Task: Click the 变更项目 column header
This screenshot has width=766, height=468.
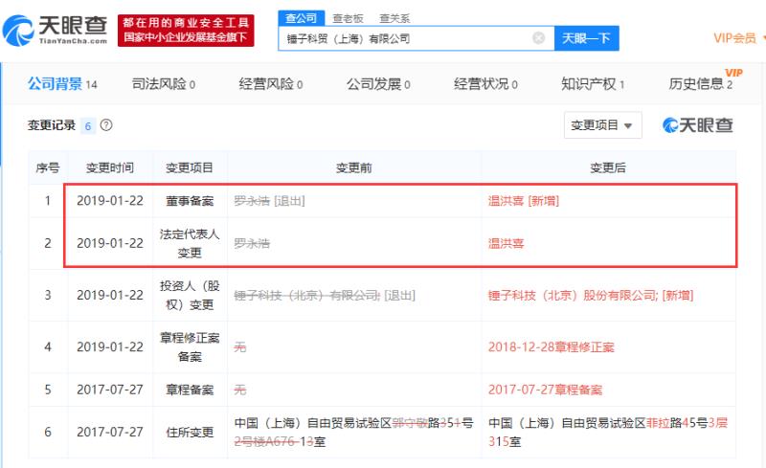Action: pos(190,168)
